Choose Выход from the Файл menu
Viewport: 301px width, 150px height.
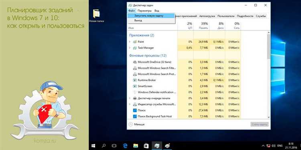tap(151, 20)
